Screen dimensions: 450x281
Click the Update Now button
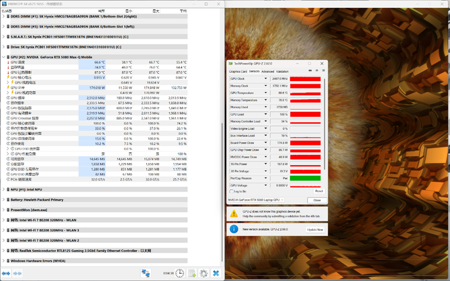click(x=315, y=229)
